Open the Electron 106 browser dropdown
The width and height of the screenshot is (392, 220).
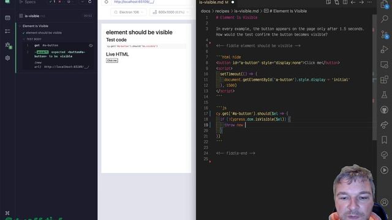point(129,12)
